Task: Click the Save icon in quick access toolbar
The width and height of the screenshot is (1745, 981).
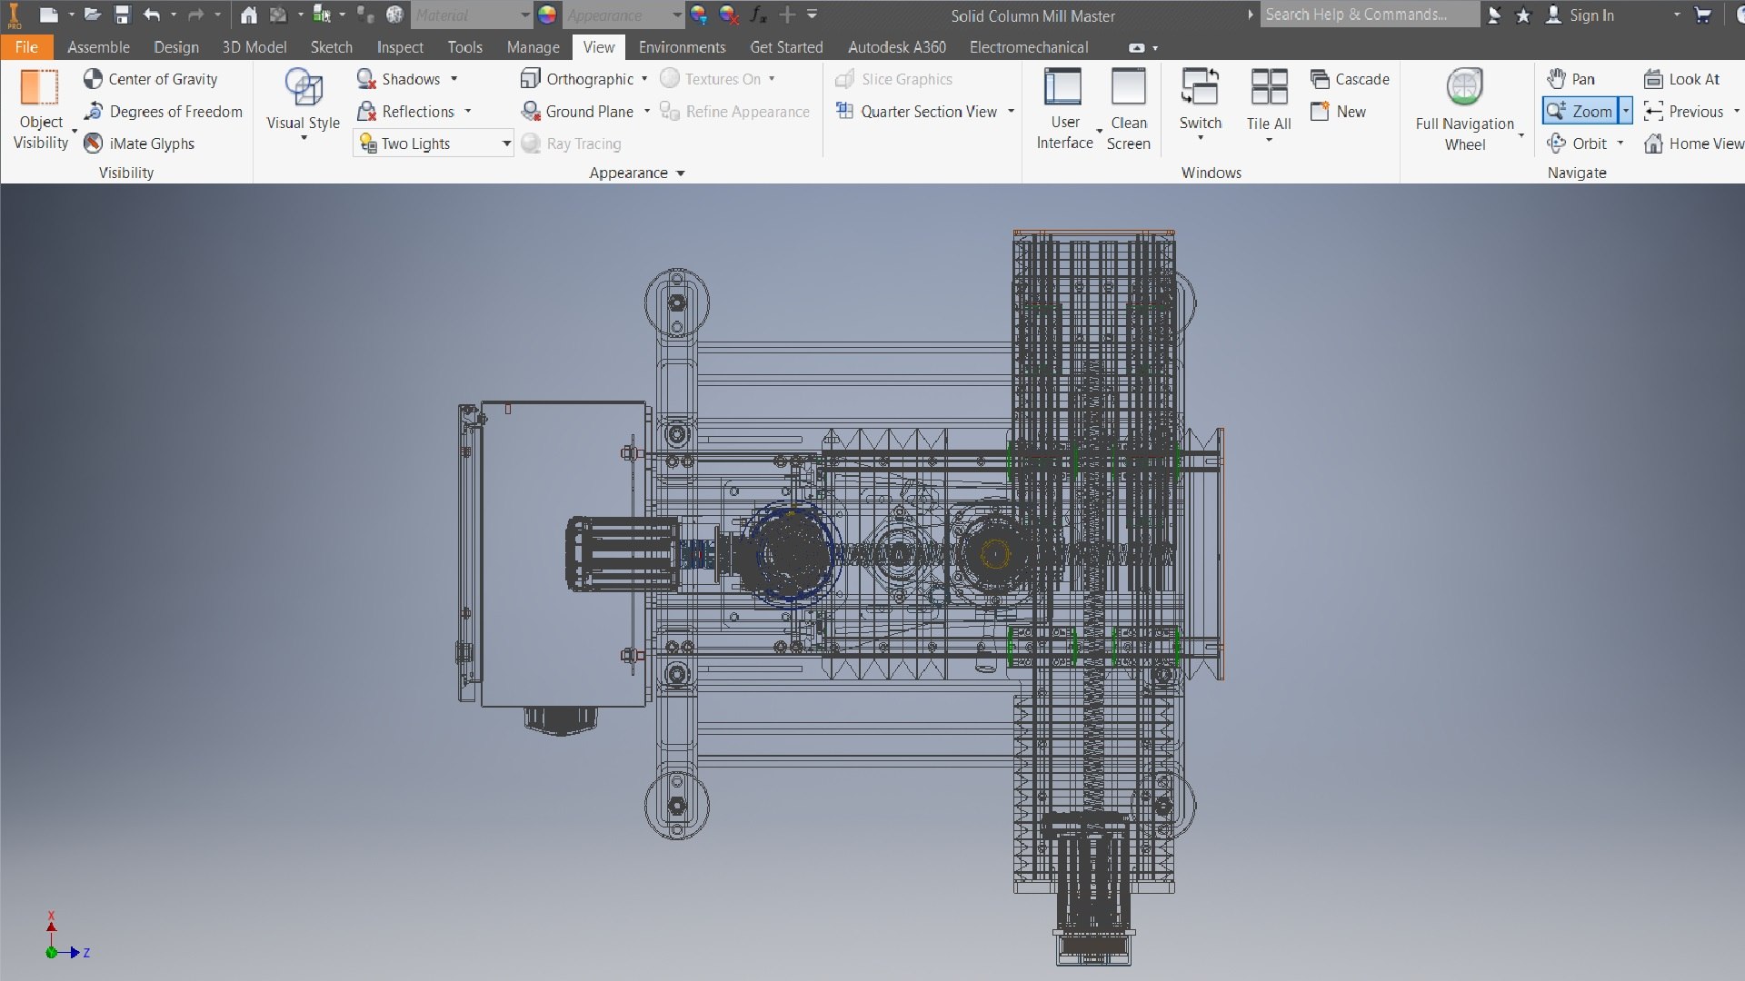Action: pos(123,15)
